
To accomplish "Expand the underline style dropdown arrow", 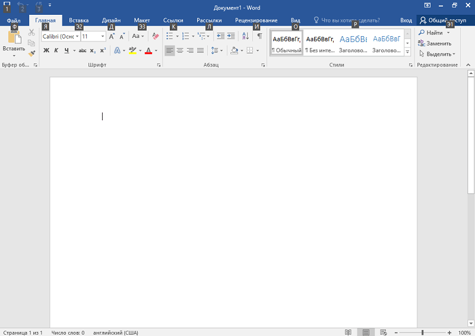I will pyautogui.click(x=74, y=50).
